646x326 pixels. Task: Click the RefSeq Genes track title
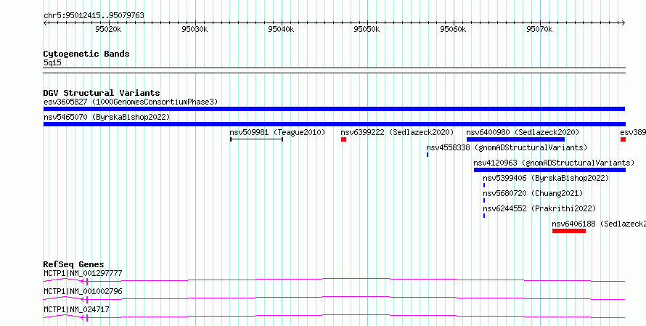pyautogui.click(x=74, y=264)
